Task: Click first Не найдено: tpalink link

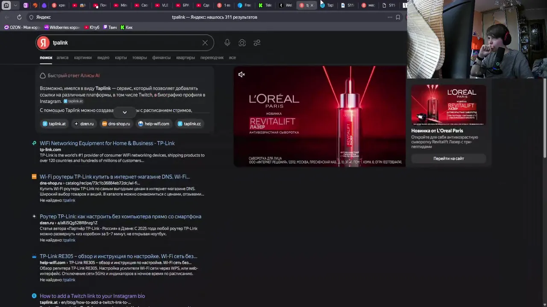Action: click(x=69, y=200)
